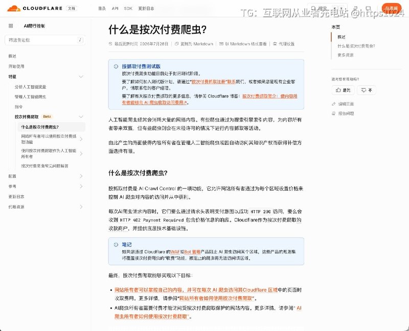409x331 pixels.
Task: Click the info icon in the 笔记 callout
Action: tap(116, 245)
